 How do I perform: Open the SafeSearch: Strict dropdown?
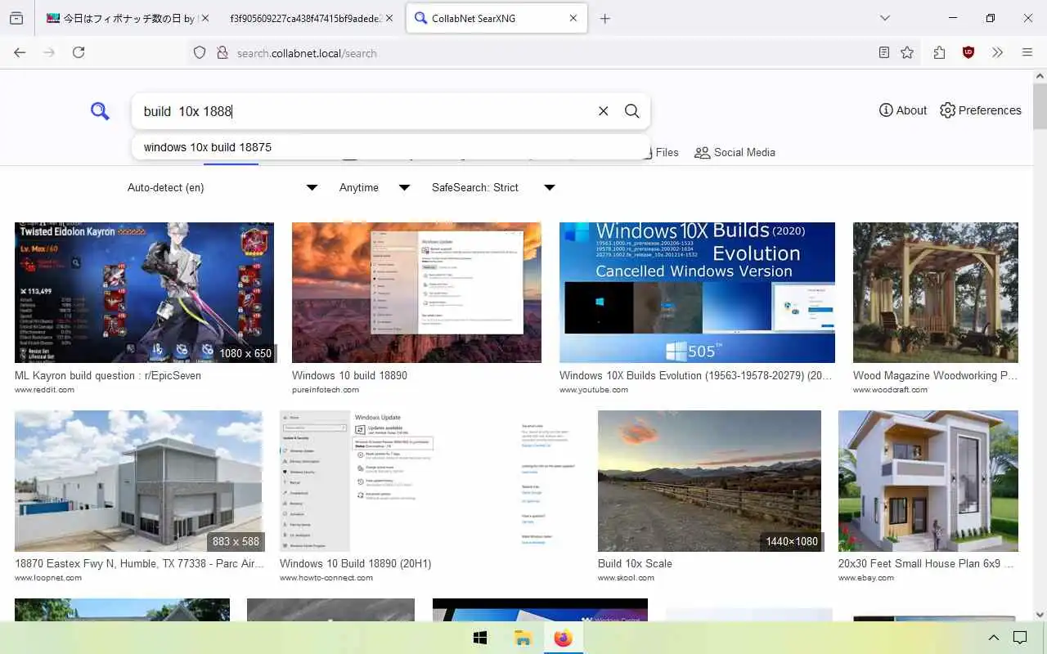click(x=493, y=187)
